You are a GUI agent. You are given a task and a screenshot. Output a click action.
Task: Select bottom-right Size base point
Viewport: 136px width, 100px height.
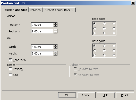point(114,55)
